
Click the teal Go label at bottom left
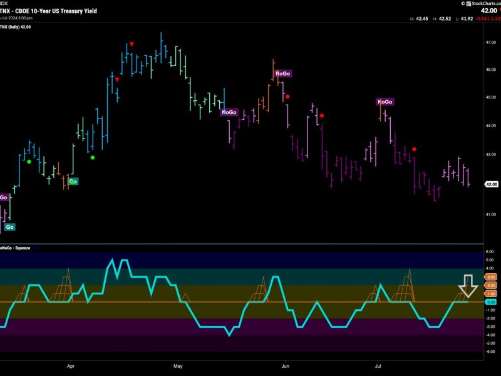pos(10,227)
